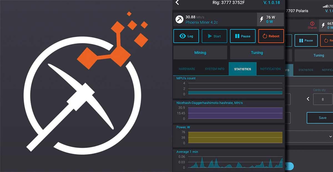
Task: Click the yellow Power, W graph
Action: [x=235, y=138]
